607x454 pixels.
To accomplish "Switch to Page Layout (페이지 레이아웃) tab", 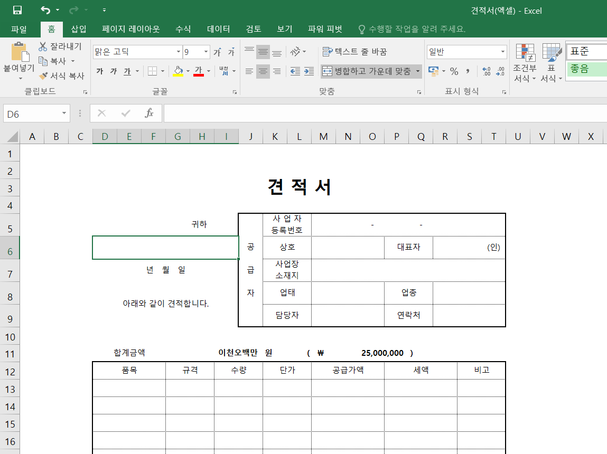I will (131, 29).
